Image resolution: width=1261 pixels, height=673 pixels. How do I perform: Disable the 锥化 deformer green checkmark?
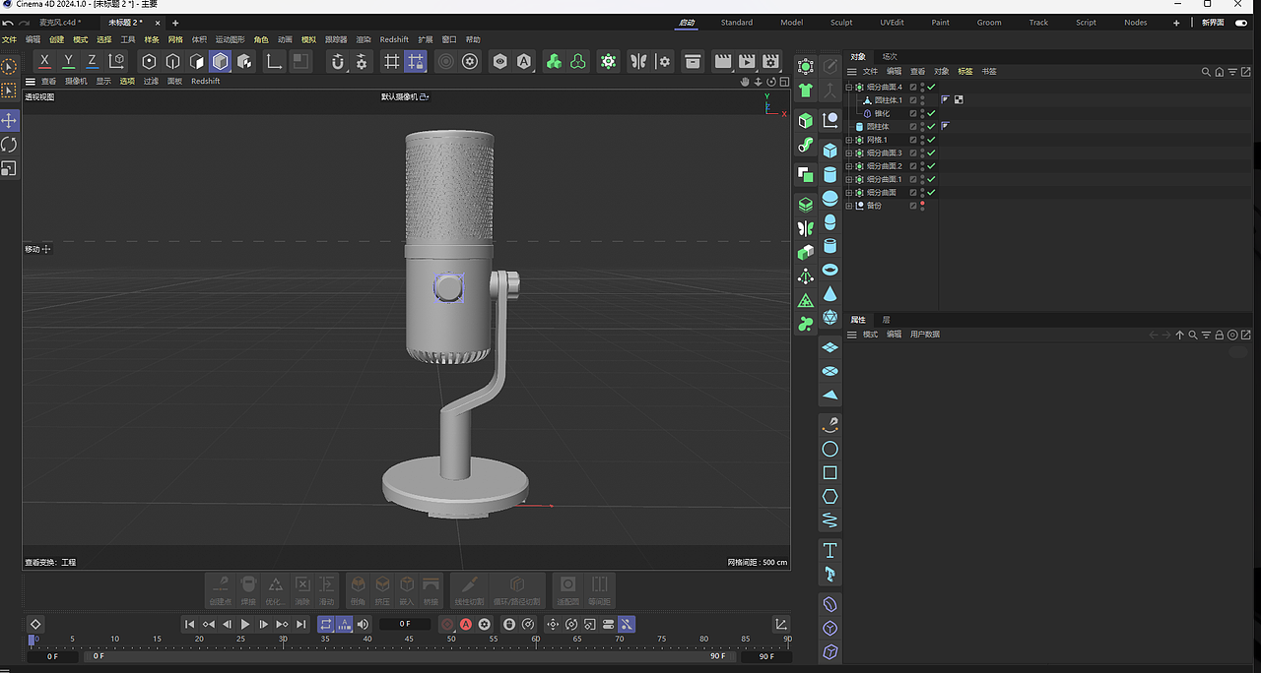click(931, 113)
